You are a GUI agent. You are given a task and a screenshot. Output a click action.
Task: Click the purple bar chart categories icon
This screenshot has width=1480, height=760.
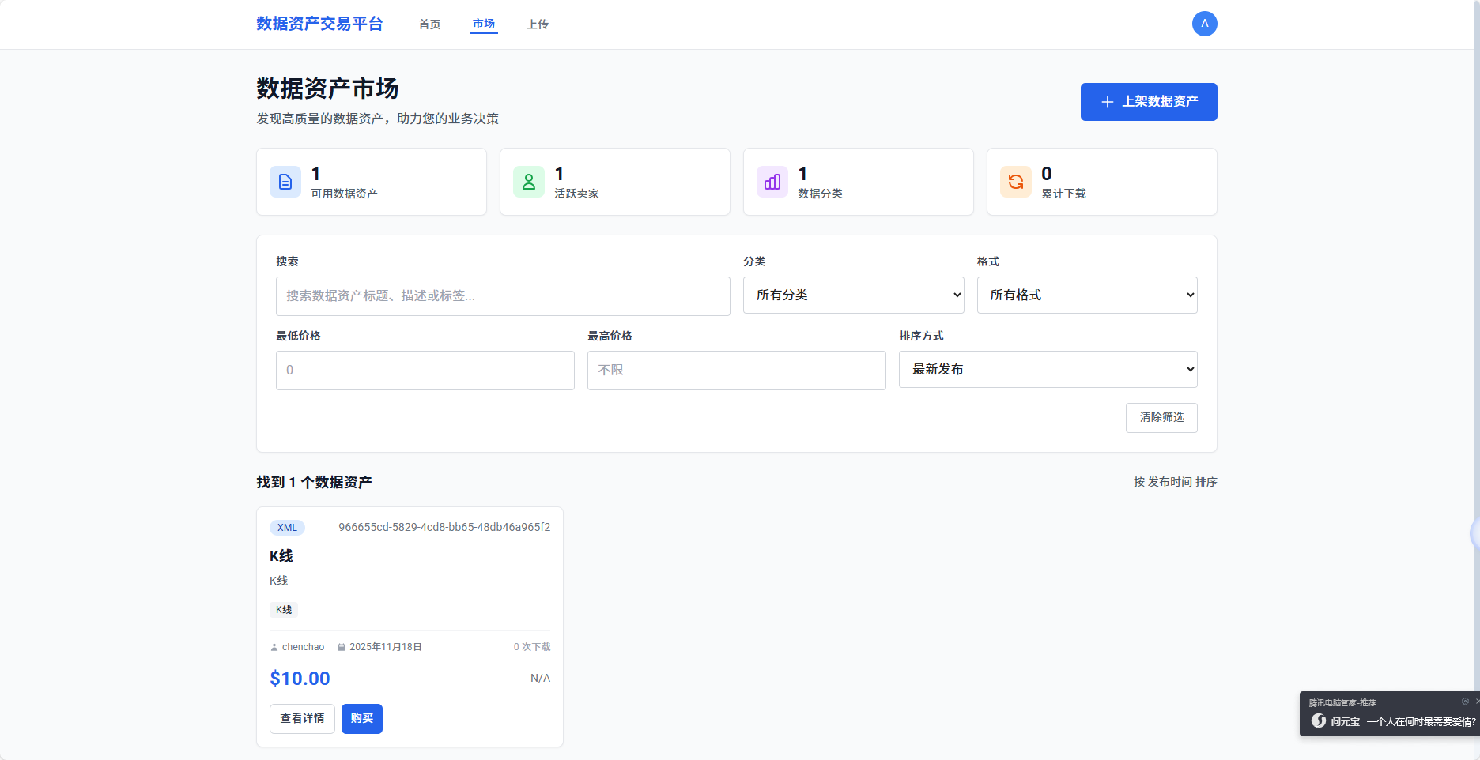point(772,182)
